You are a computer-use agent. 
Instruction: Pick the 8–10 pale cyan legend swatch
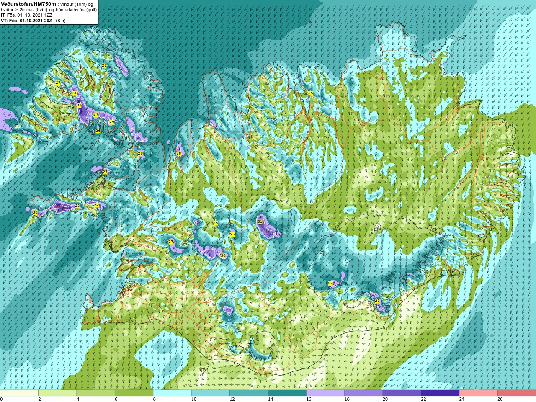point(173,393)
